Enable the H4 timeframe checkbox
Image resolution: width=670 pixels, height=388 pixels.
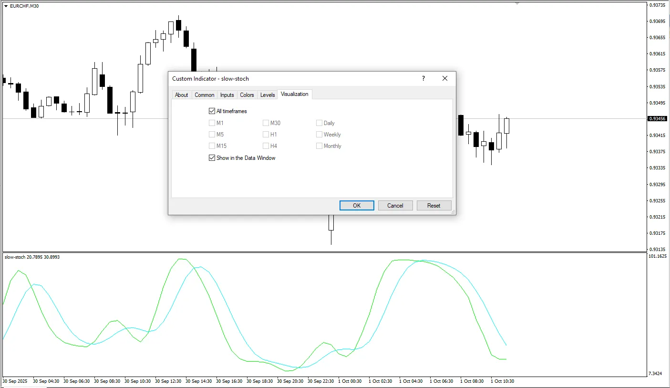click(266, 146)
